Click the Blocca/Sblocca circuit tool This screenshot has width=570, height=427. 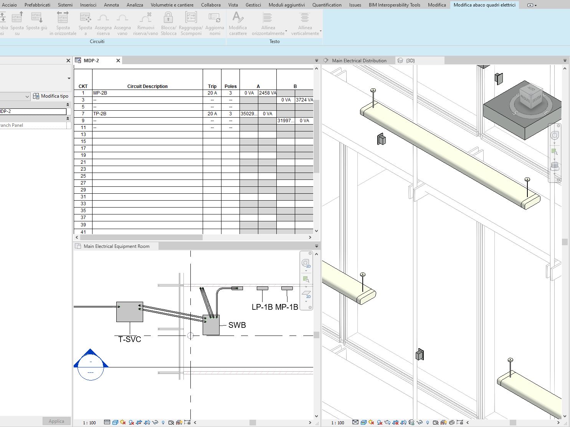pos(168,23)
